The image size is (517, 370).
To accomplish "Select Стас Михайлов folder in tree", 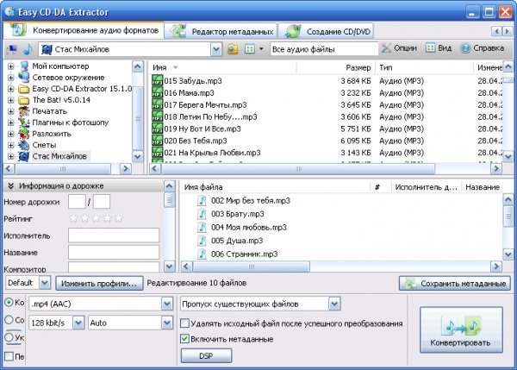I will coord(59,156).
